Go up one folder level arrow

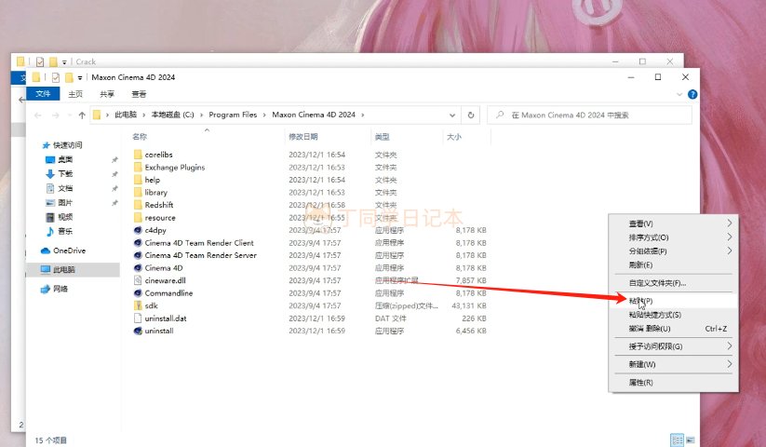tap(82, 115)
